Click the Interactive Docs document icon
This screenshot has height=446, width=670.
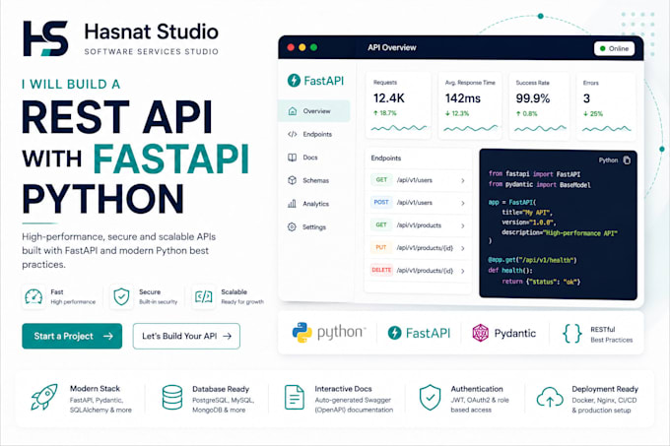[x=295, y=398]
